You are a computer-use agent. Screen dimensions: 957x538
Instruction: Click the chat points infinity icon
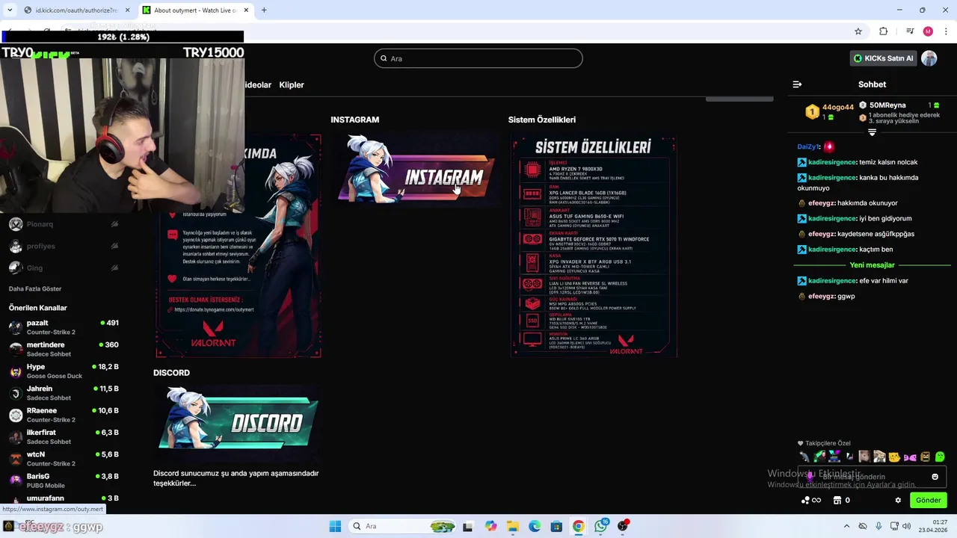pyautogui.click(x=811, y=500)
